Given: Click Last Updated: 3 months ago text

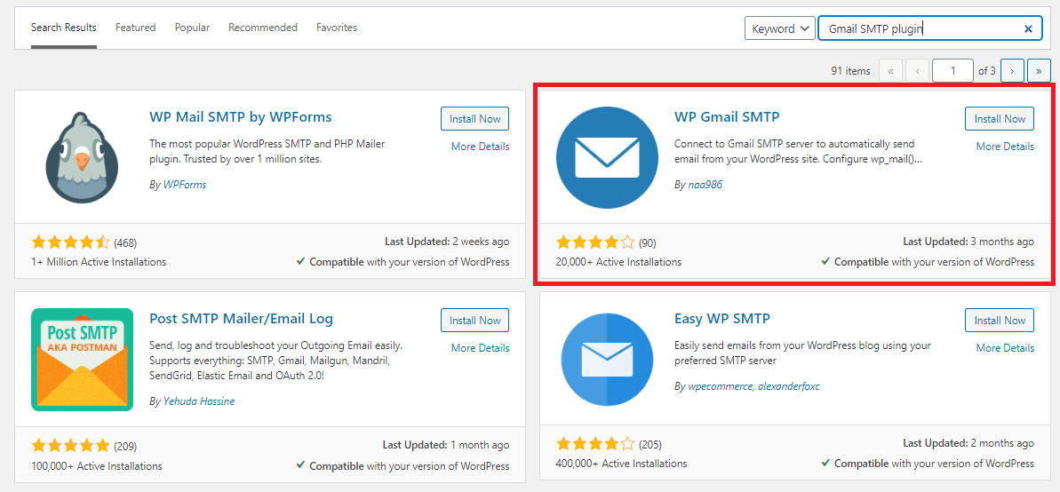Looking at the screenshot, I should pyautogui.click(x=968, y=242).
